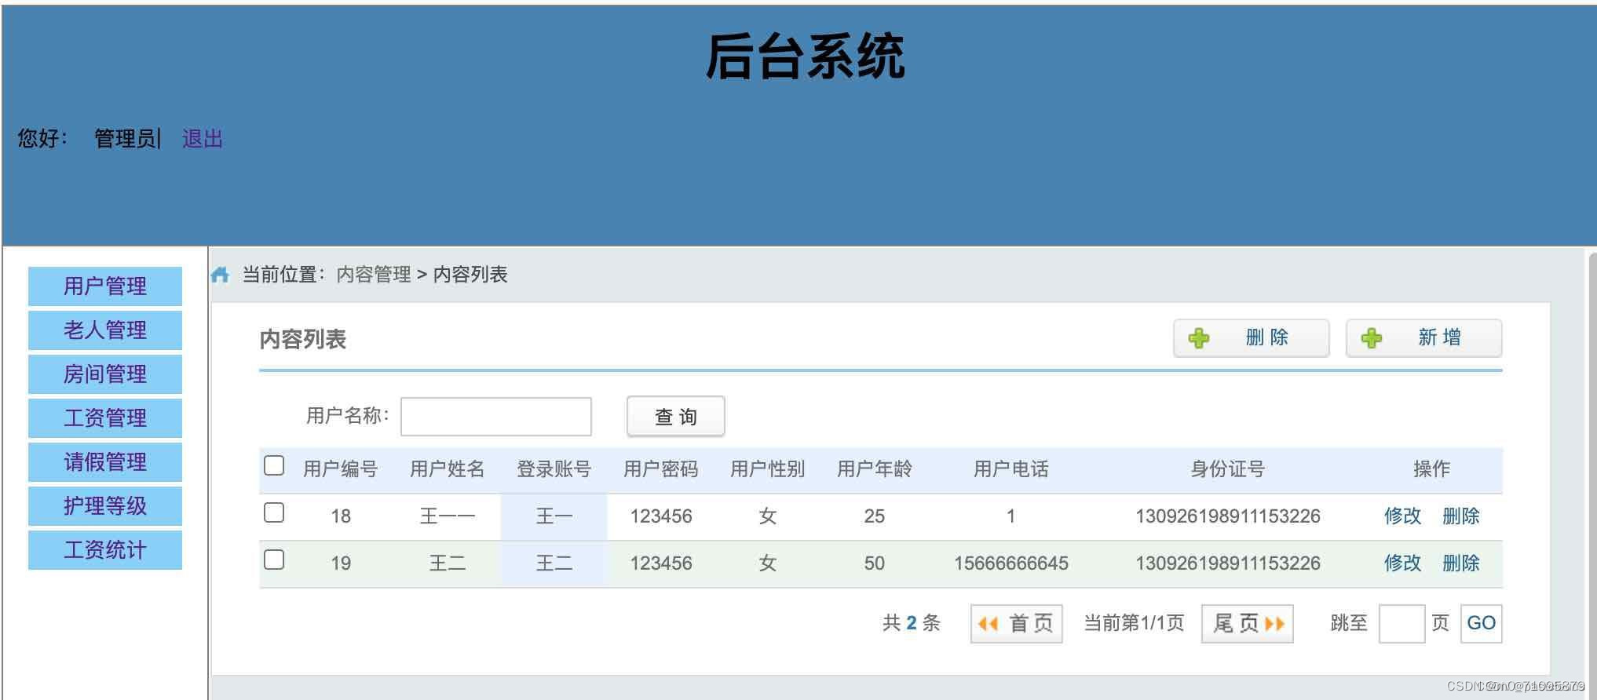The image size is (1597, 700).
Task: Click the 用户性别 column header
Action: (x=768, y=469)
